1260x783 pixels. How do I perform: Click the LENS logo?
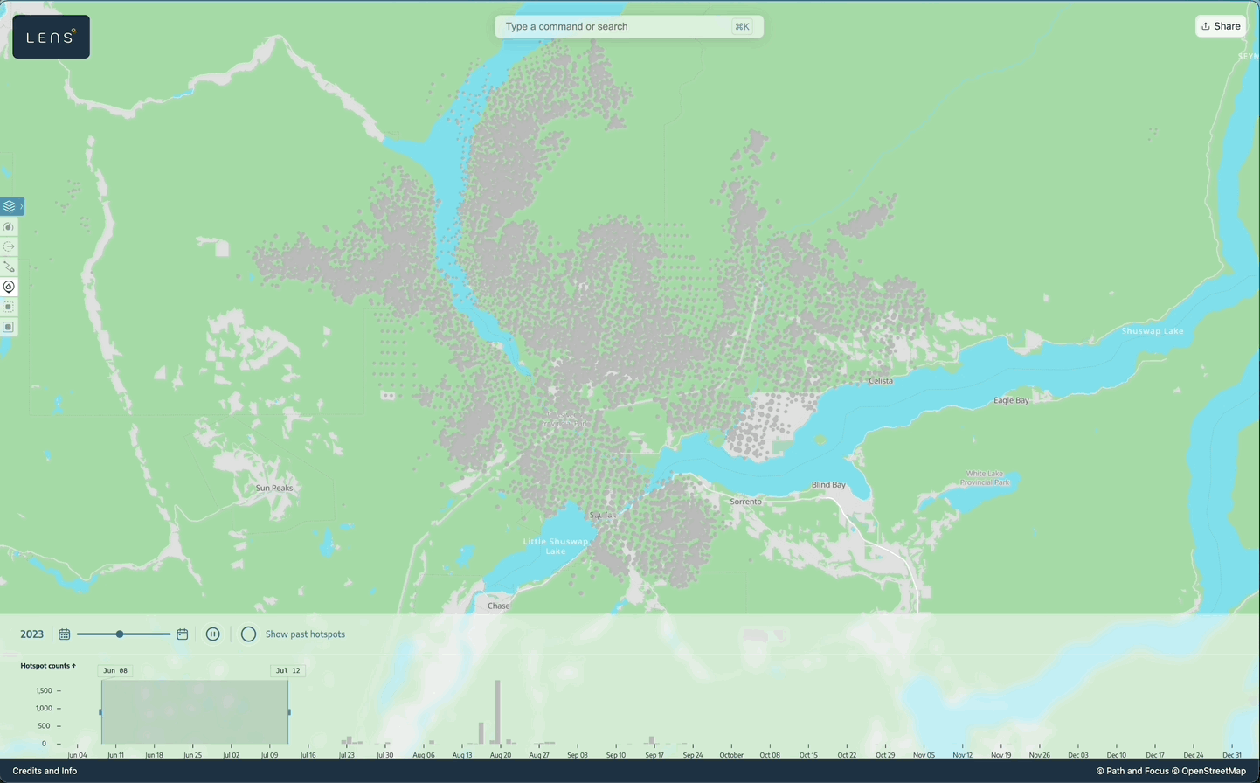(51, 37)
